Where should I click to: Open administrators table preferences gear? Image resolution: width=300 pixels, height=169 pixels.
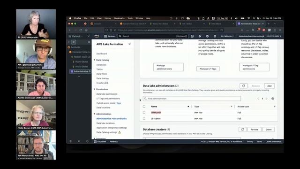(x=273, y=99)
